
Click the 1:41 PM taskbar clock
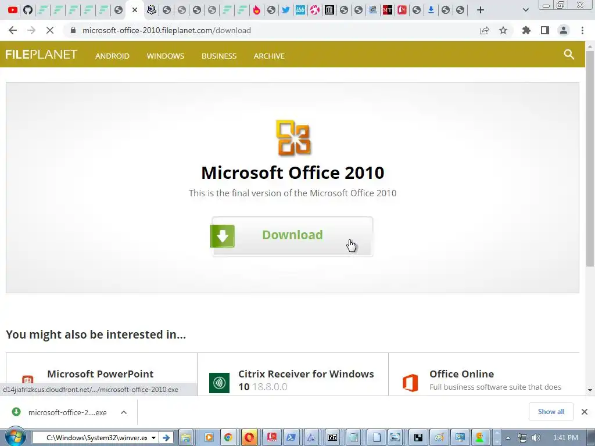pos(566,438)
